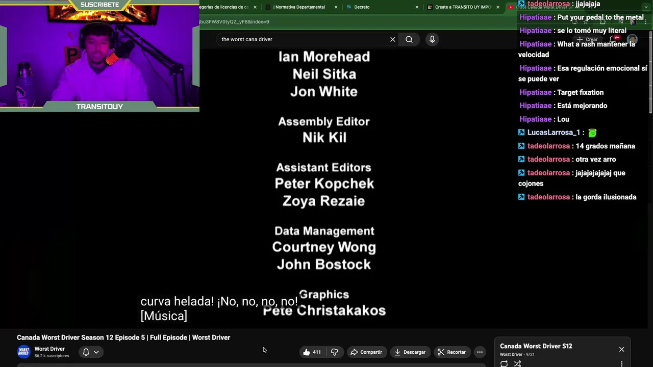Close the Create a TRANSITO UY tab
Viewport: 653px width, 367px height.
[498, 7]
